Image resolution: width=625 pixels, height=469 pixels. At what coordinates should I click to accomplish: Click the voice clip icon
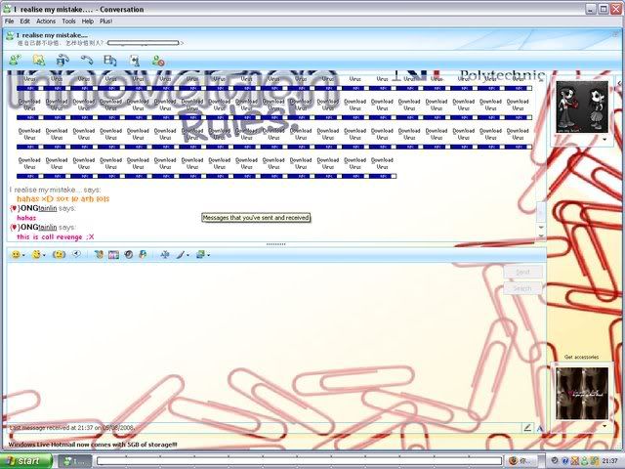pos(76,254)
